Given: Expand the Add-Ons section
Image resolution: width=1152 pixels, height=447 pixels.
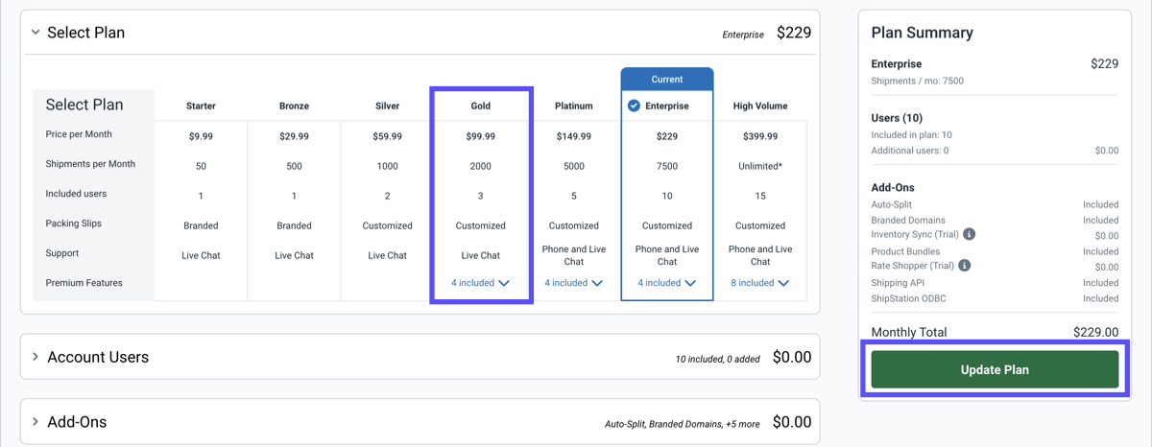Looking at the screenshot, I should (36, 422).
